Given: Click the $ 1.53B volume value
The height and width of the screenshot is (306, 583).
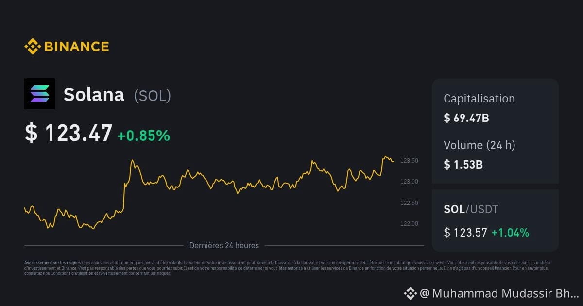Looking at the screenshot, I should [x=463, y=164].
